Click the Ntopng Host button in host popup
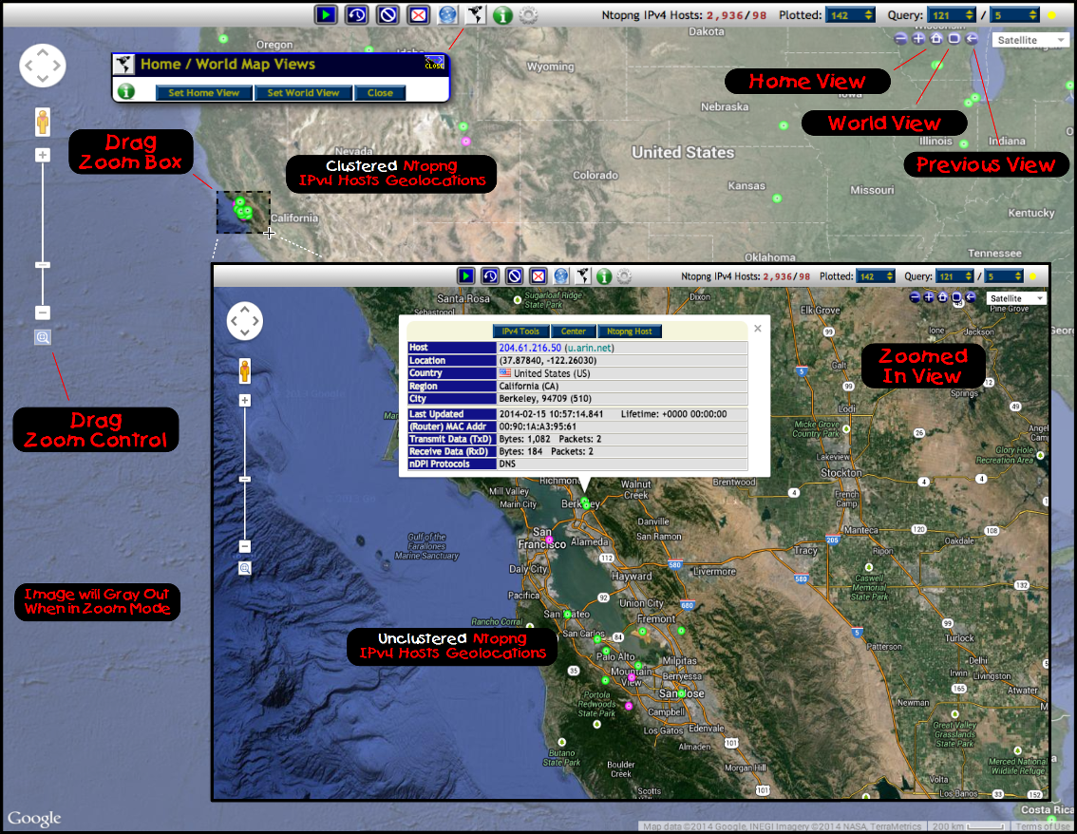Screen dimensions: 1077x834 [629, 332]
